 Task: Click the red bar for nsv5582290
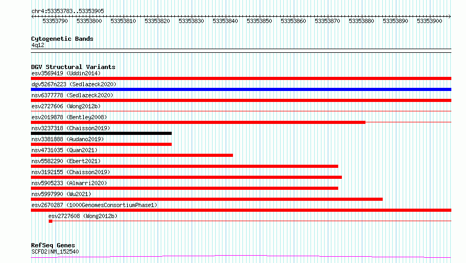coord(184,166)
